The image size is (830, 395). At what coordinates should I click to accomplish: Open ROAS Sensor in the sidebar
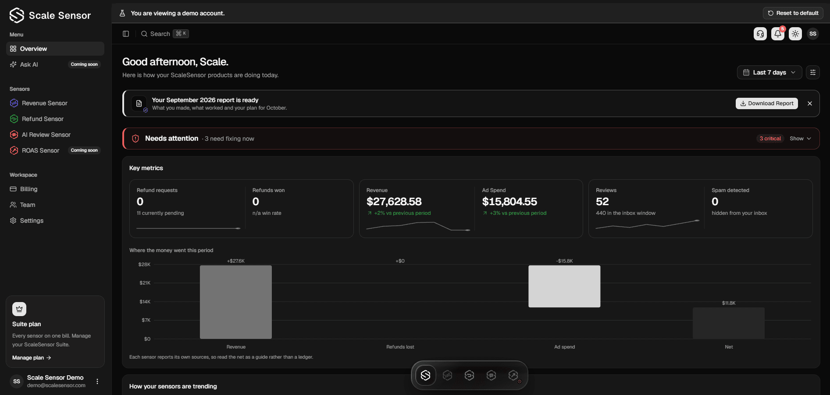(x=55, y=150)
